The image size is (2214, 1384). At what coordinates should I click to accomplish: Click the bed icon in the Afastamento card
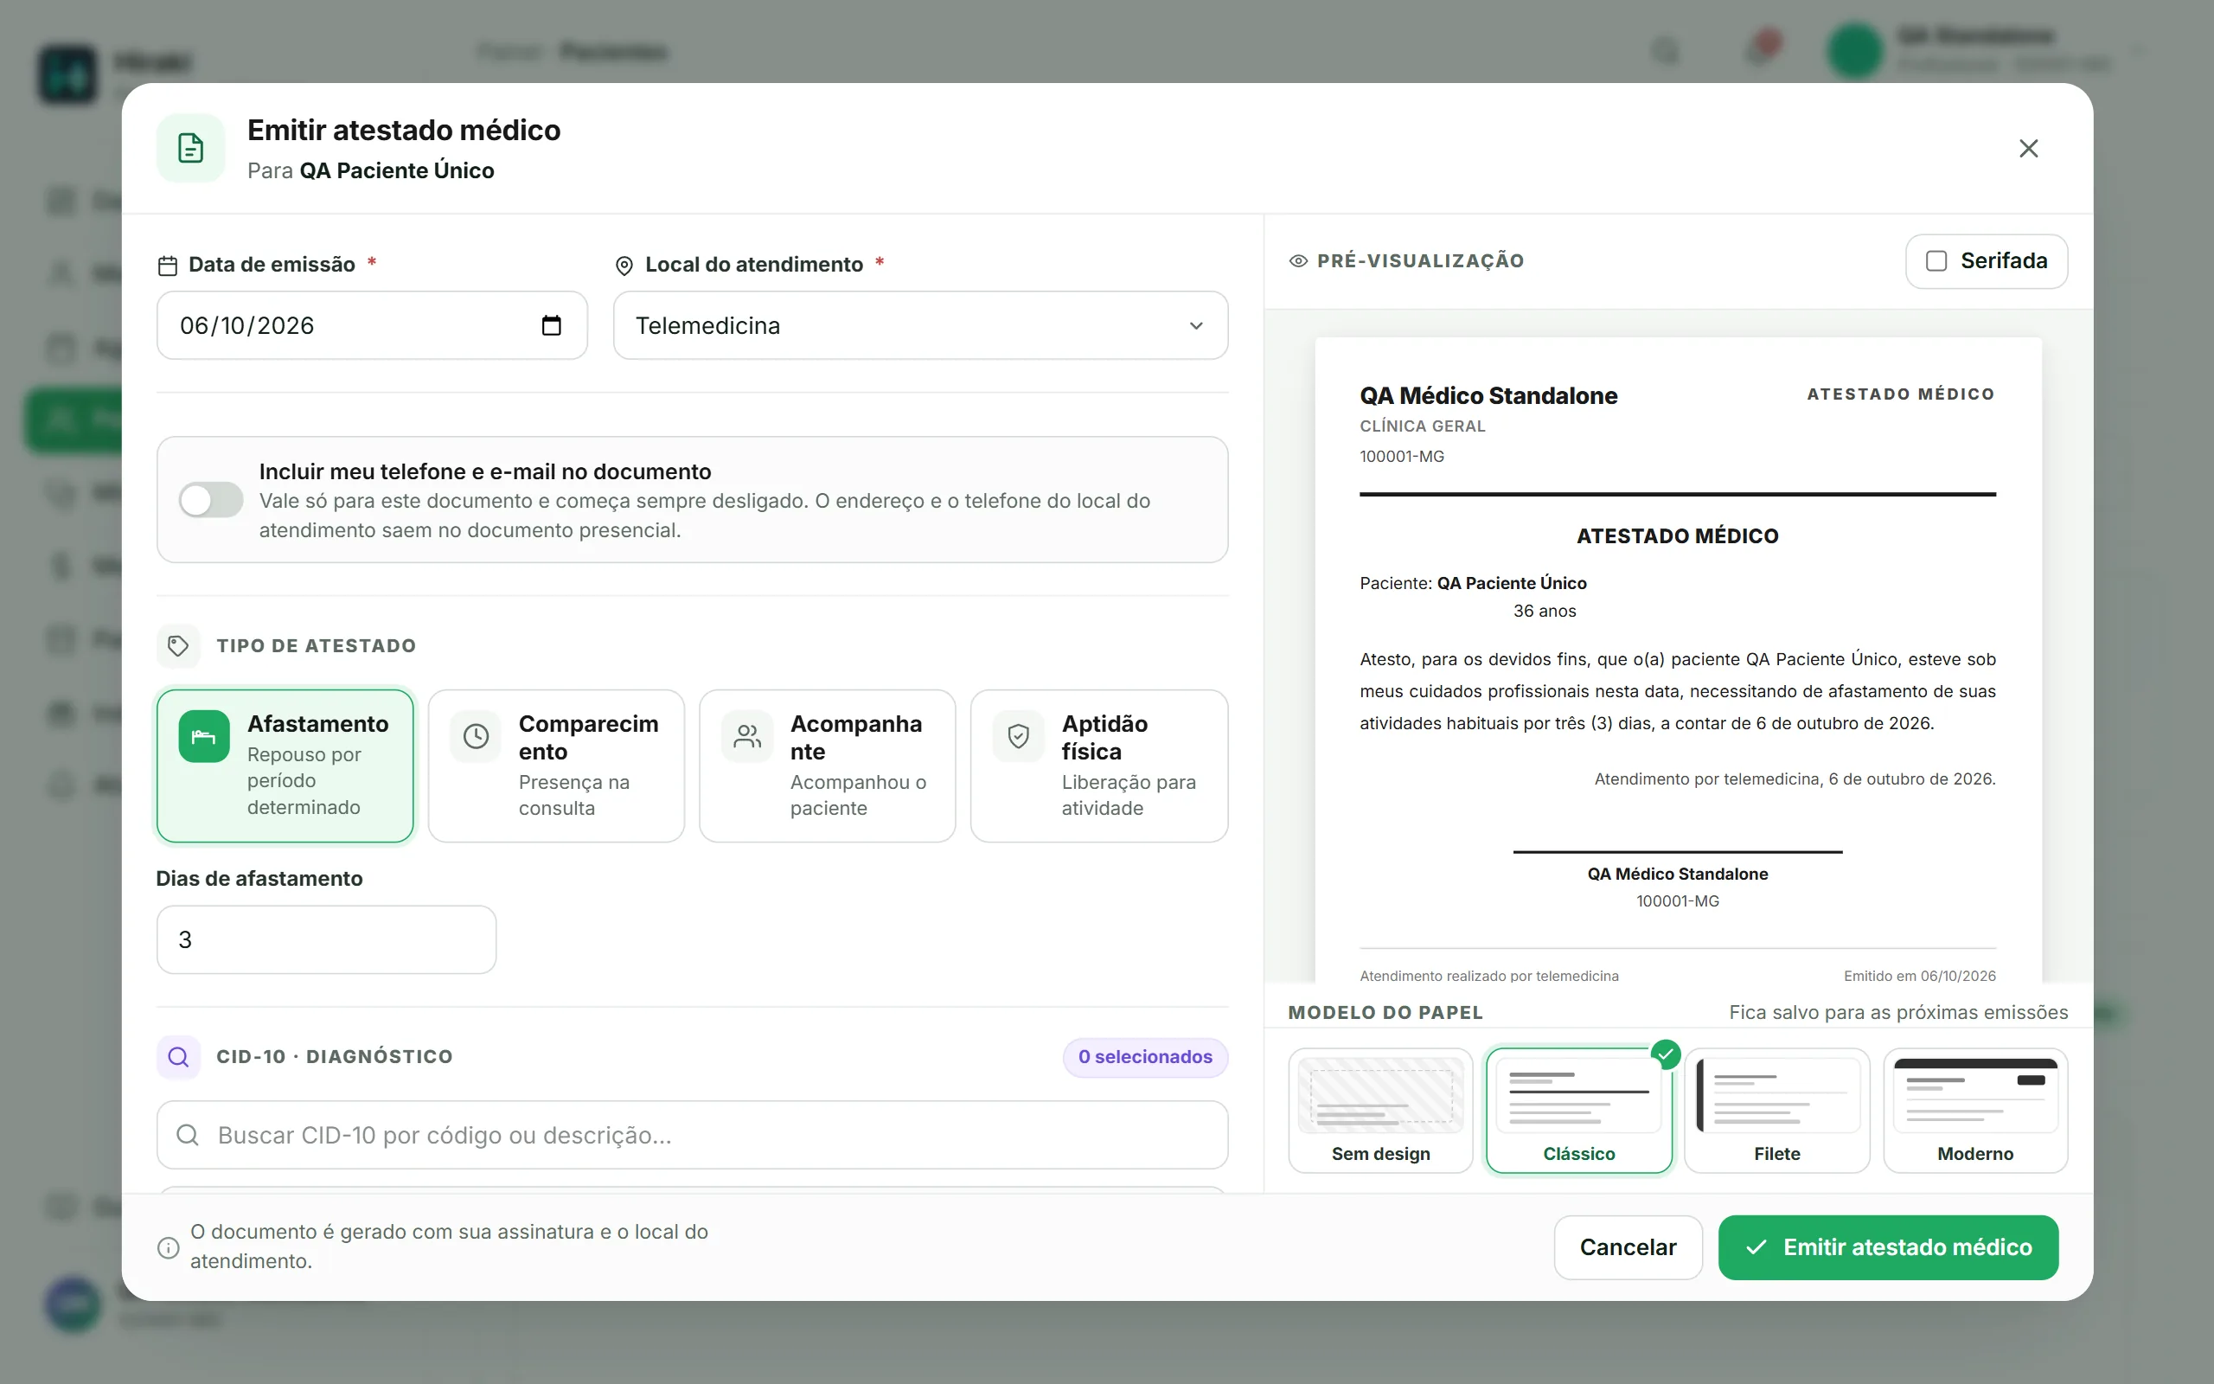(x=204, y=737)
